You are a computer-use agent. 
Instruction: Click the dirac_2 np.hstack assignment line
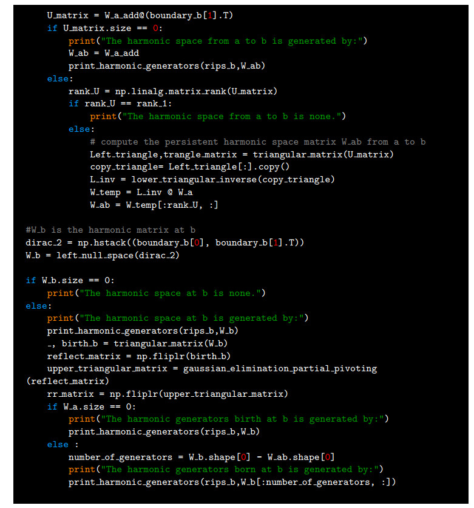click(x=164, y=242)
